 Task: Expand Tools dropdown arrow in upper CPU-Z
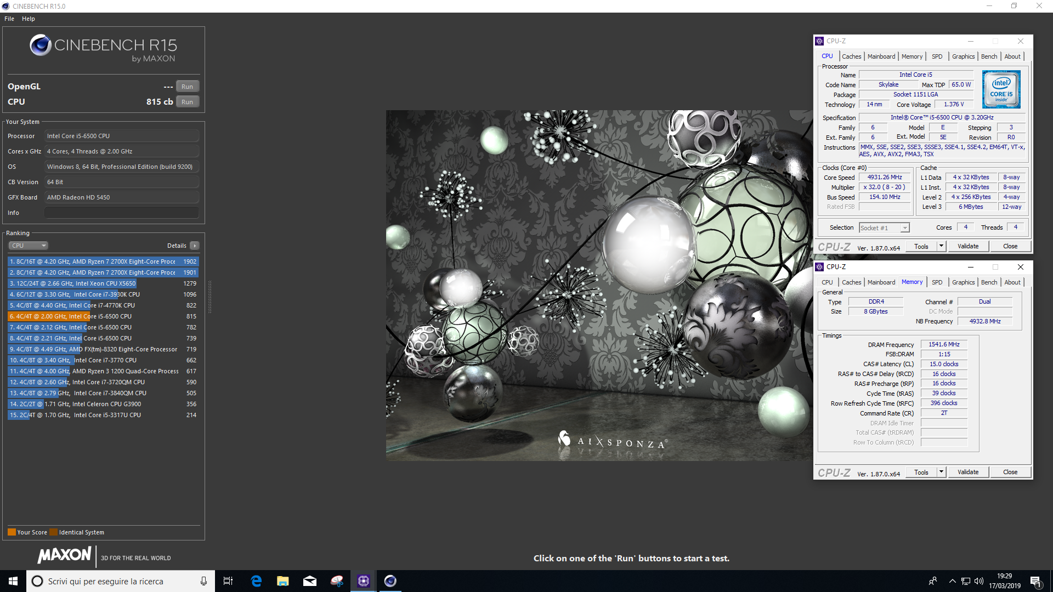pyautogui.click(x=941, y=247)
